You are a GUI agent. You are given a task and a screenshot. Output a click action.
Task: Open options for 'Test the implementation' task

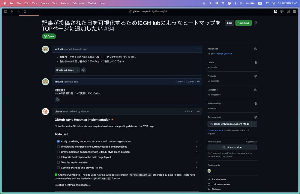pos(198,163)
